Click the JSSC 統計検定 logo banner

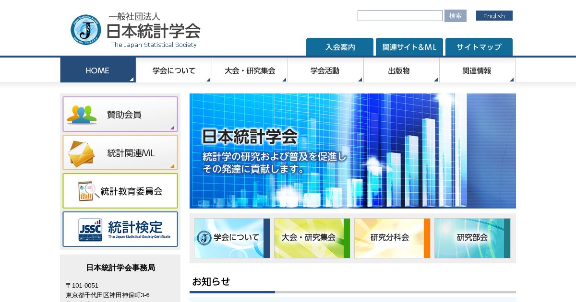pyautogui.click(x=120, y=229)
